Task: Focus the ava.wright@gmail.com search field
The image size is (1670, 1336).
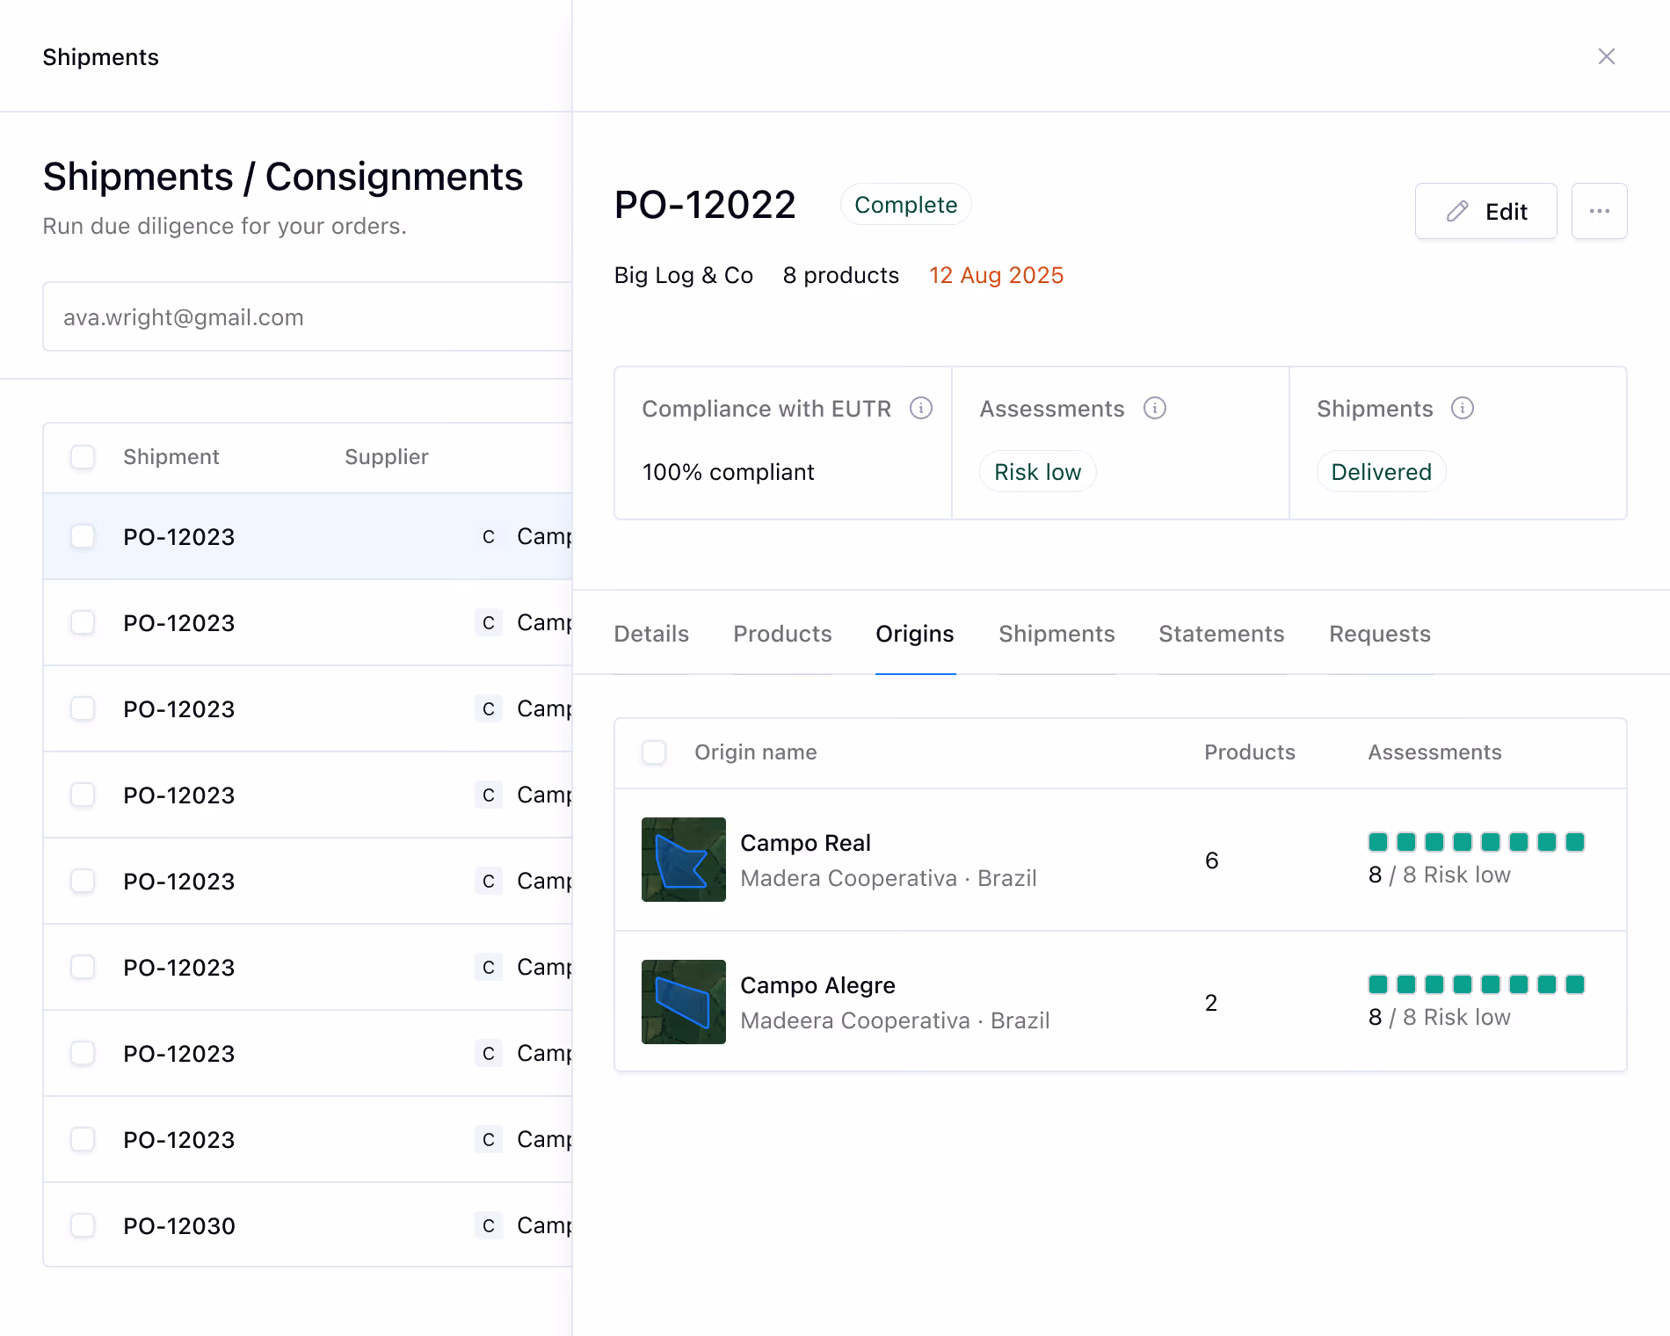Action: click(308, 316)
